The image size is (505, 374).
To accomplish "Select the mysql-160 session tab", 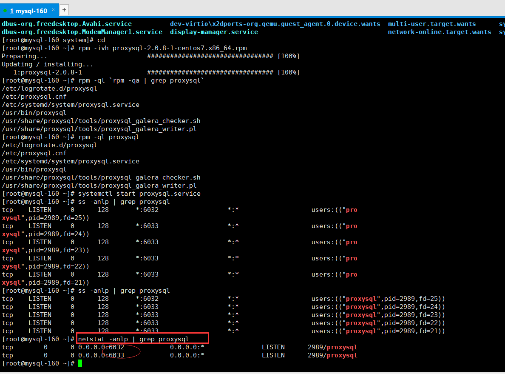I will (x=29, y=11).
